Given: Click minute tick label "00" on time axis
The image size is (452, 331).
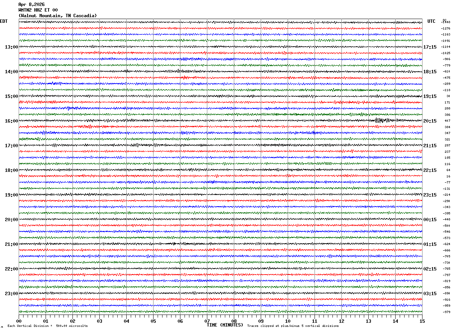Looking at the screenshot, I should click(x=19, y=321).
